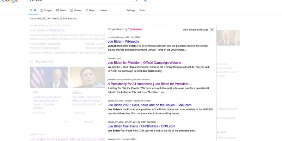Open The Markup link
The height and width of the screenshot is (141, 282).
(x=135, y=29)
